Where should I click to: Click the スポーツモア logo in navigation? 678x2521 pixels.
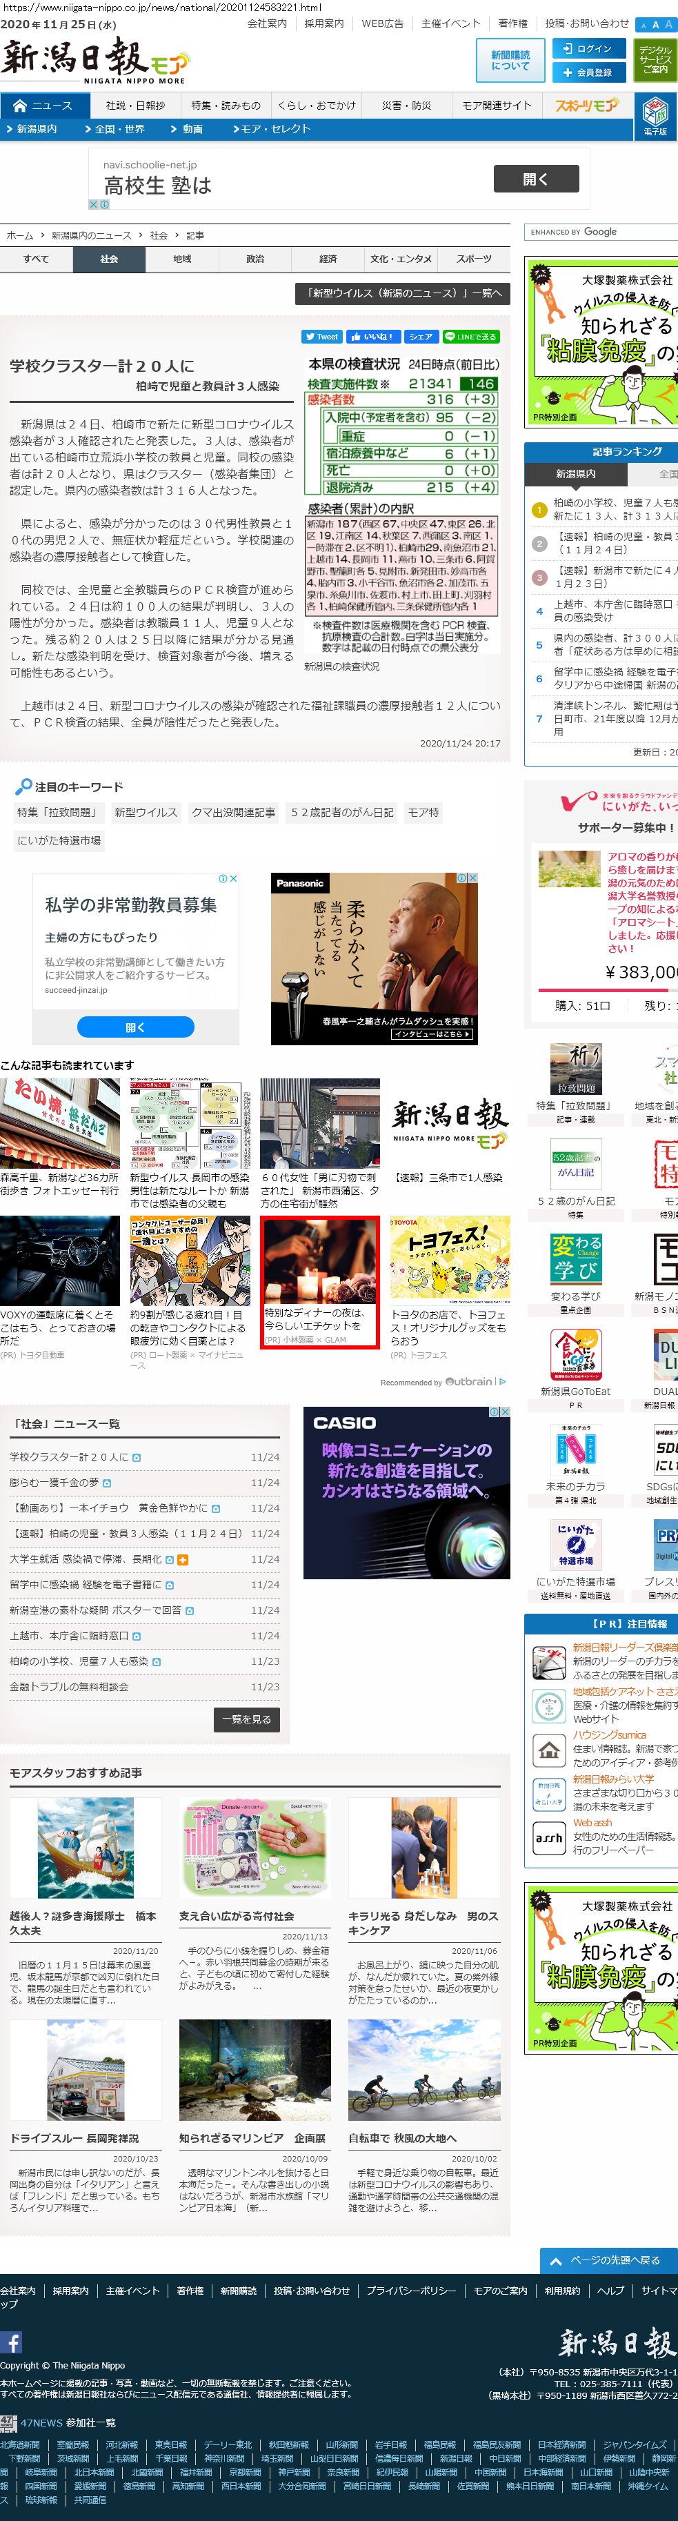pyautogui.click(x=586, y=106)
